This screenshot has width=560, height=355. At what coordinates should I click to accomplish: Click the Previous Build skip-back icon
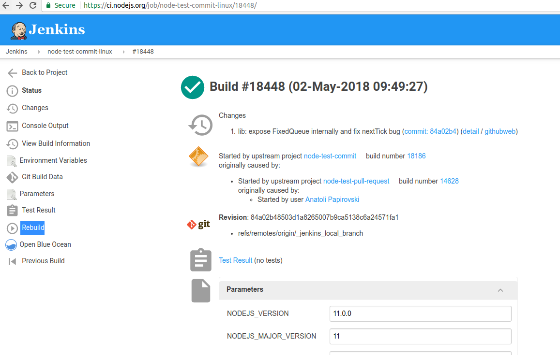pyautogui.click(x=12, y=261)
